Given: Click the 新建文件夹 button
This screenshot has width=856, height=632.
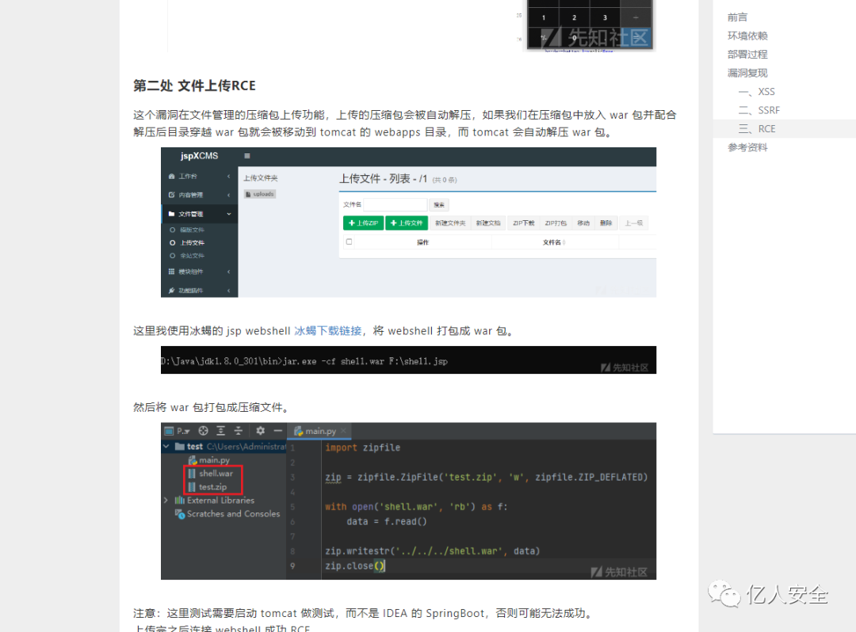Looking at the screenshot, I should point(450,223).
